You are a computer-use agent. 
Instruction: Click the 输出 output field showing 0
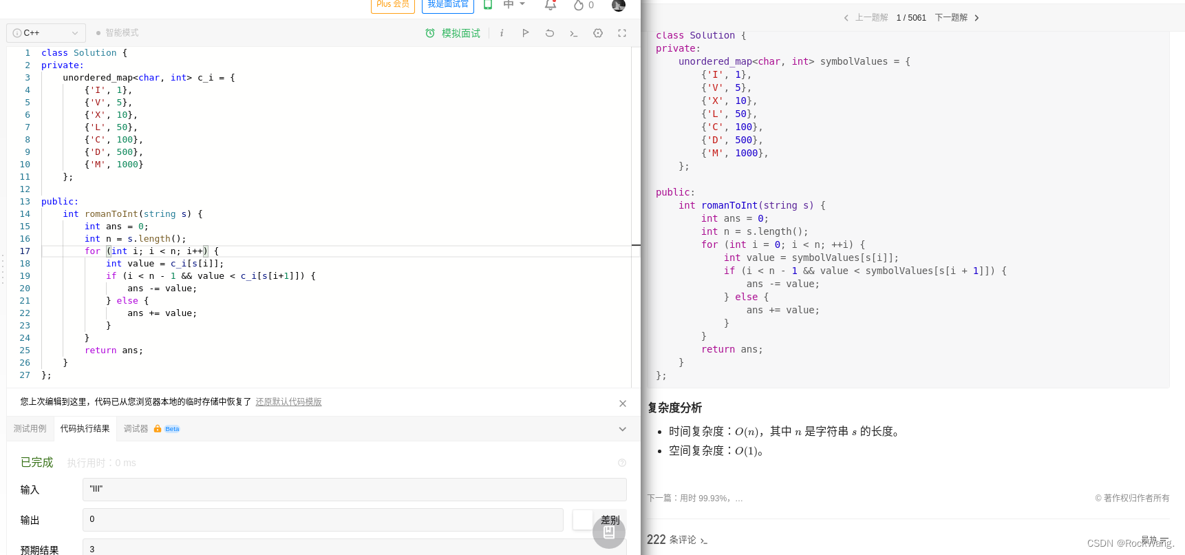pyautogui.click(x=323, y=520)
